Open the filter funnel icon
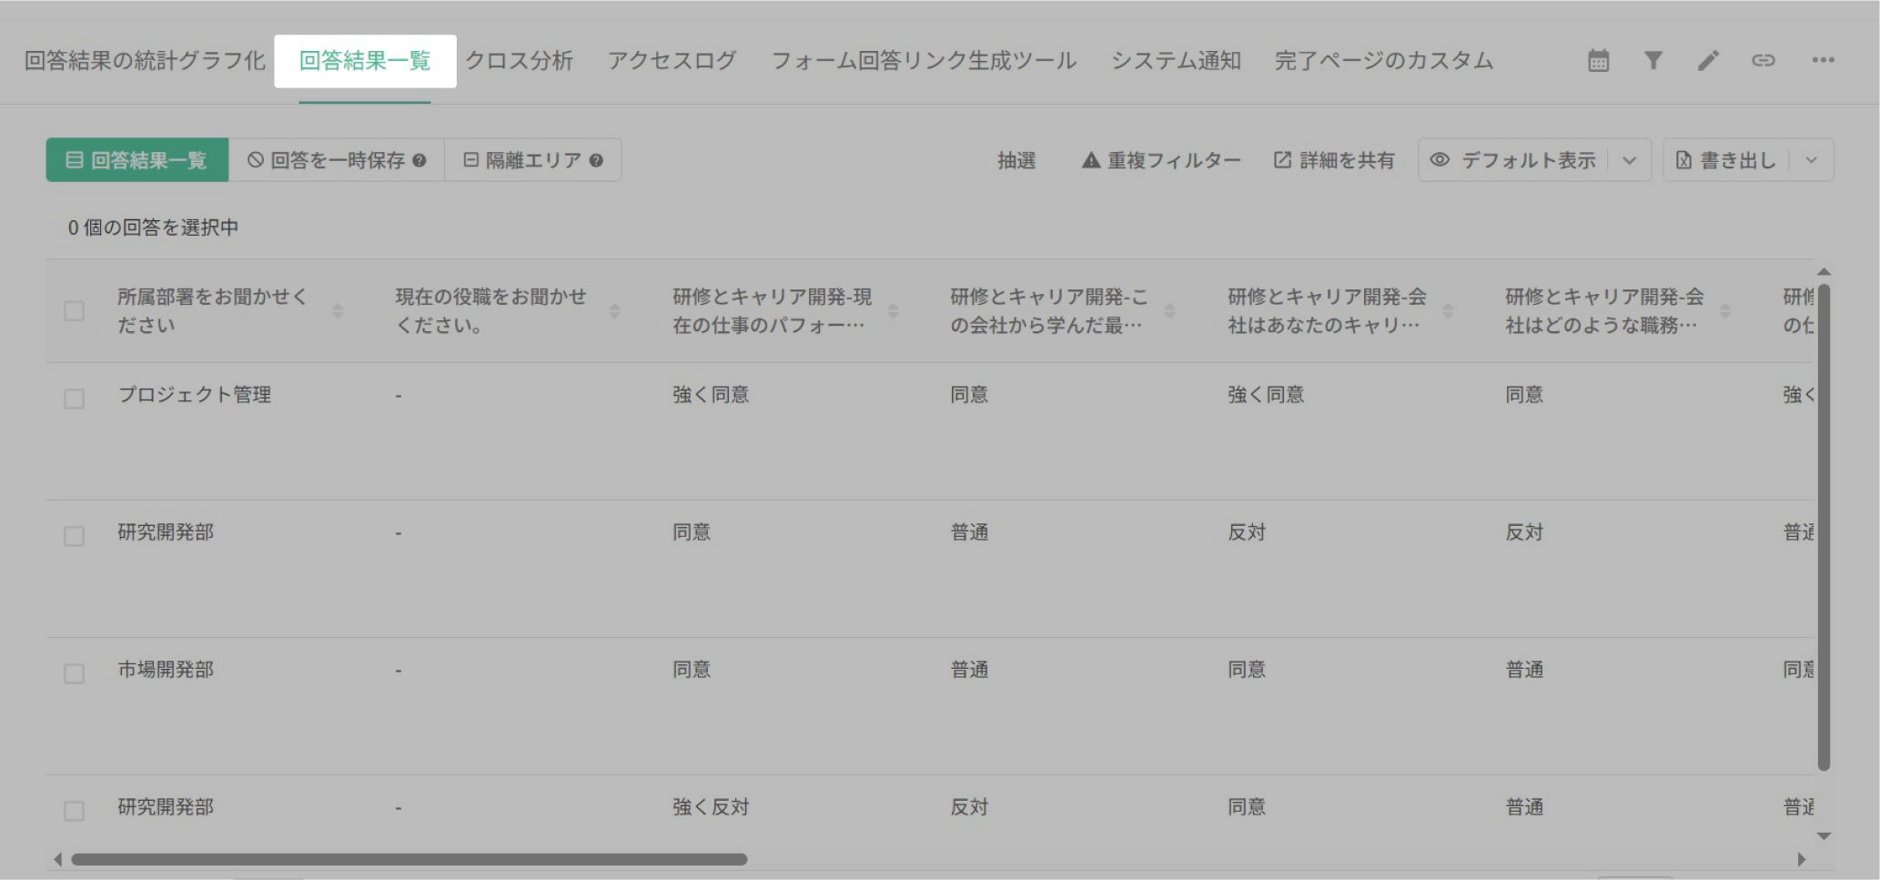This screenshot has width=1880, height=880. (x=1653, y=61)
